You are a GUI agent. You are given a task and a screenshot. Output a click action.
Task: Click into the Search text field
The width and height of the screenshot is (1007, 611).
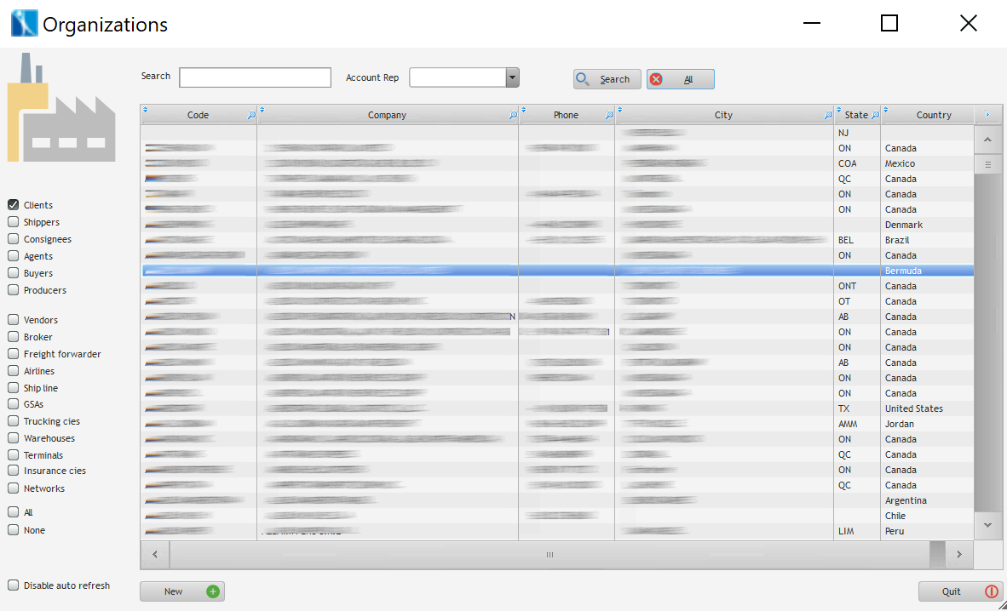point(255,77)
